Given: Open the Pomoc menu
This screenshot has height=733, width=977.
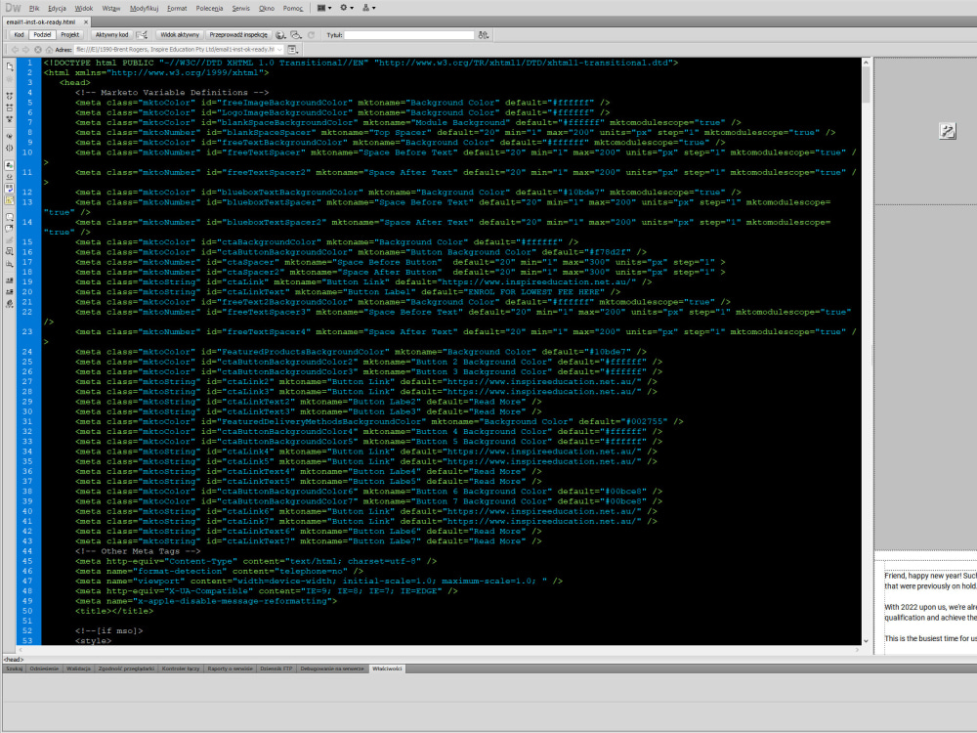Looking at the screenshot, I should coord(292,8).
